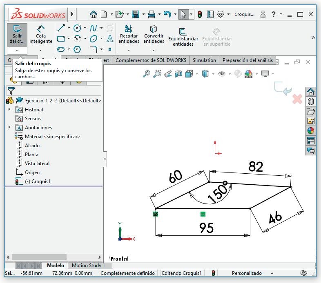Expand the SOLIDWORKS menu flyout arrow
The image size is (321, 283).
click(72, 14)
